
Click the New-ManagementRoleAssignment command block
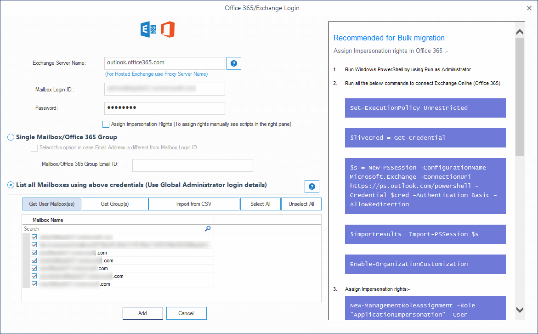[x=425, y=308]
